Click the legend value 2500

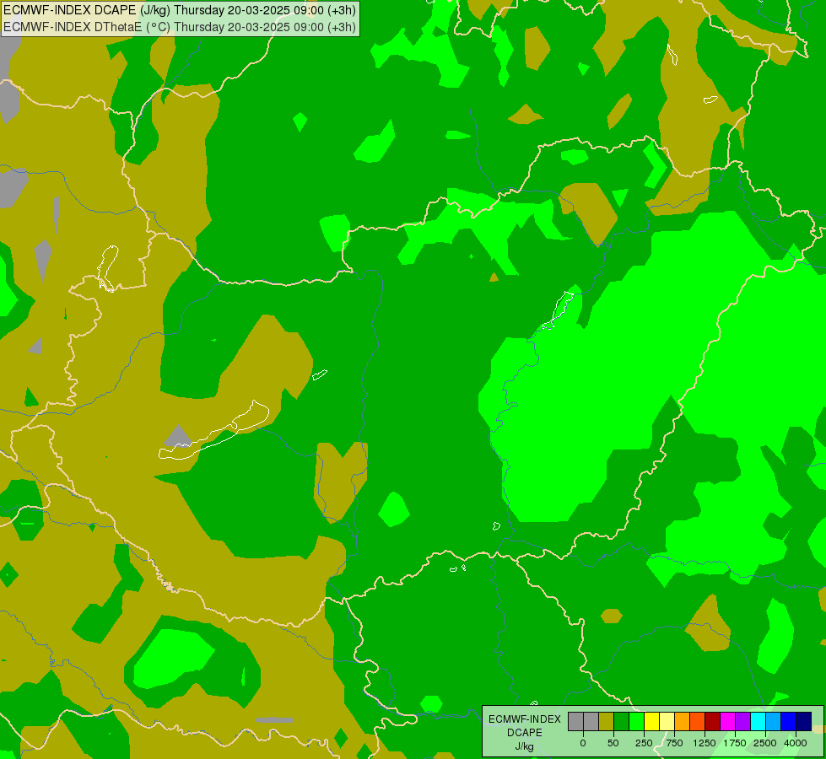[765, 743]
